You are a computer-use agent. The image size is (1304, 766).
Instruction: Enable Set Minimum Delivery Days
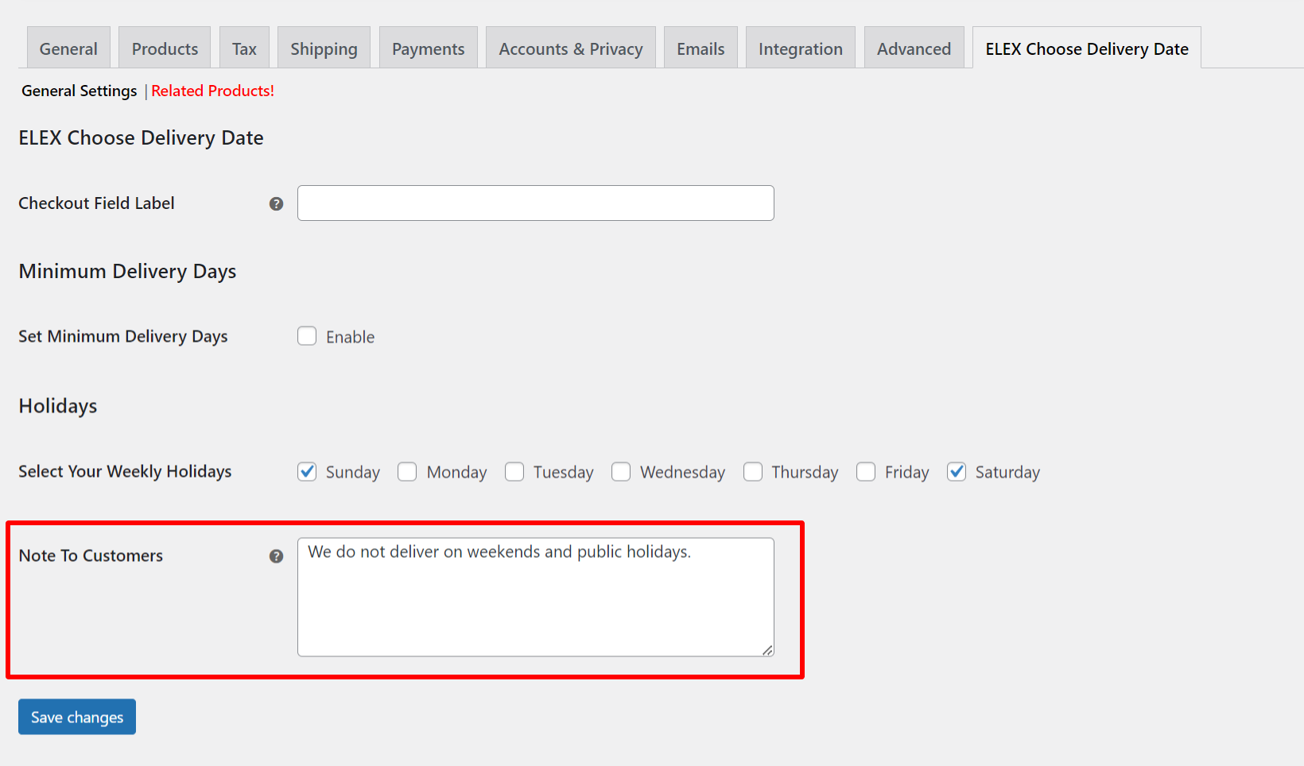(307, 336)
